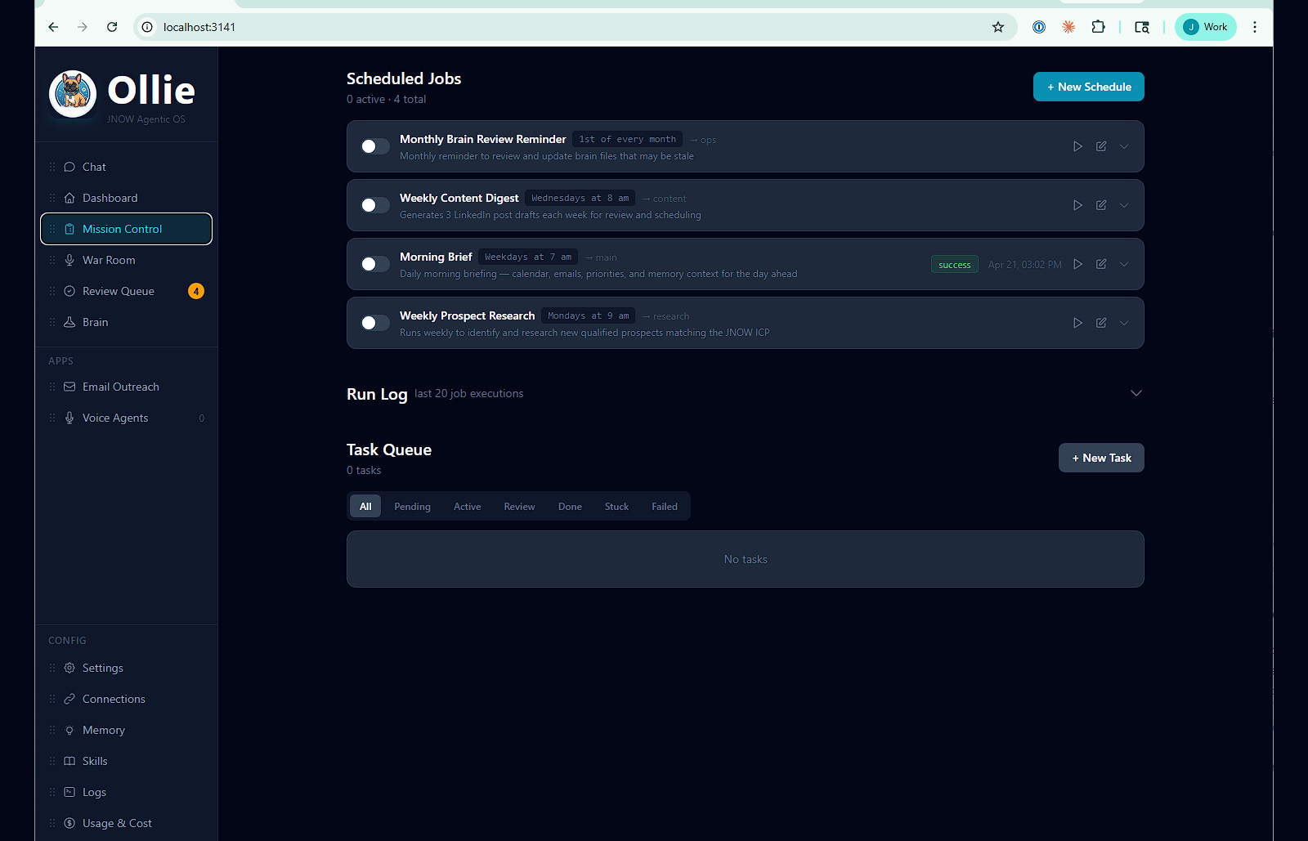Go back in the browser
This screenshot has height=841, width=1308.
pyautogui.click(x=53, y=27)
